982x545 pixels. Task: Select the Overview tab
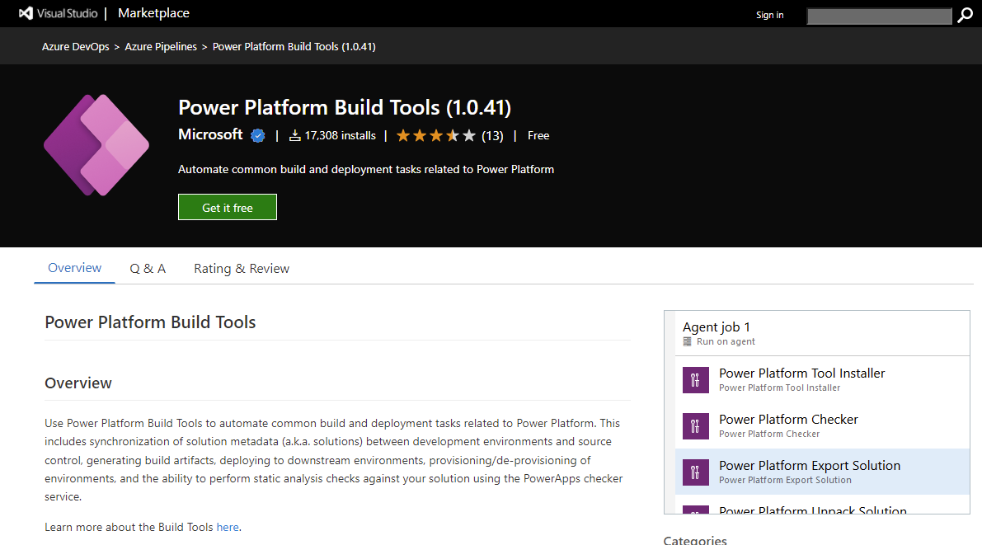[74, 268]
